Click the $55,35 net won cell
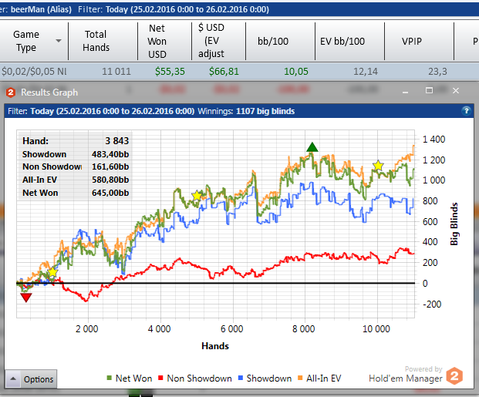This screenshot has width=479, height=397. (170, 72)
